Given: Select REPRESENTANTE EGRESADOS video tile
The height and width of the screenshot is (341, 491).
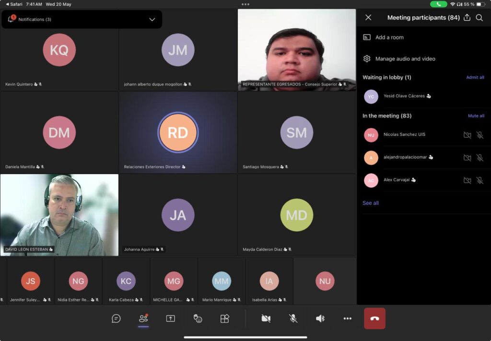Looking at the screenshot, I should 296,50.
